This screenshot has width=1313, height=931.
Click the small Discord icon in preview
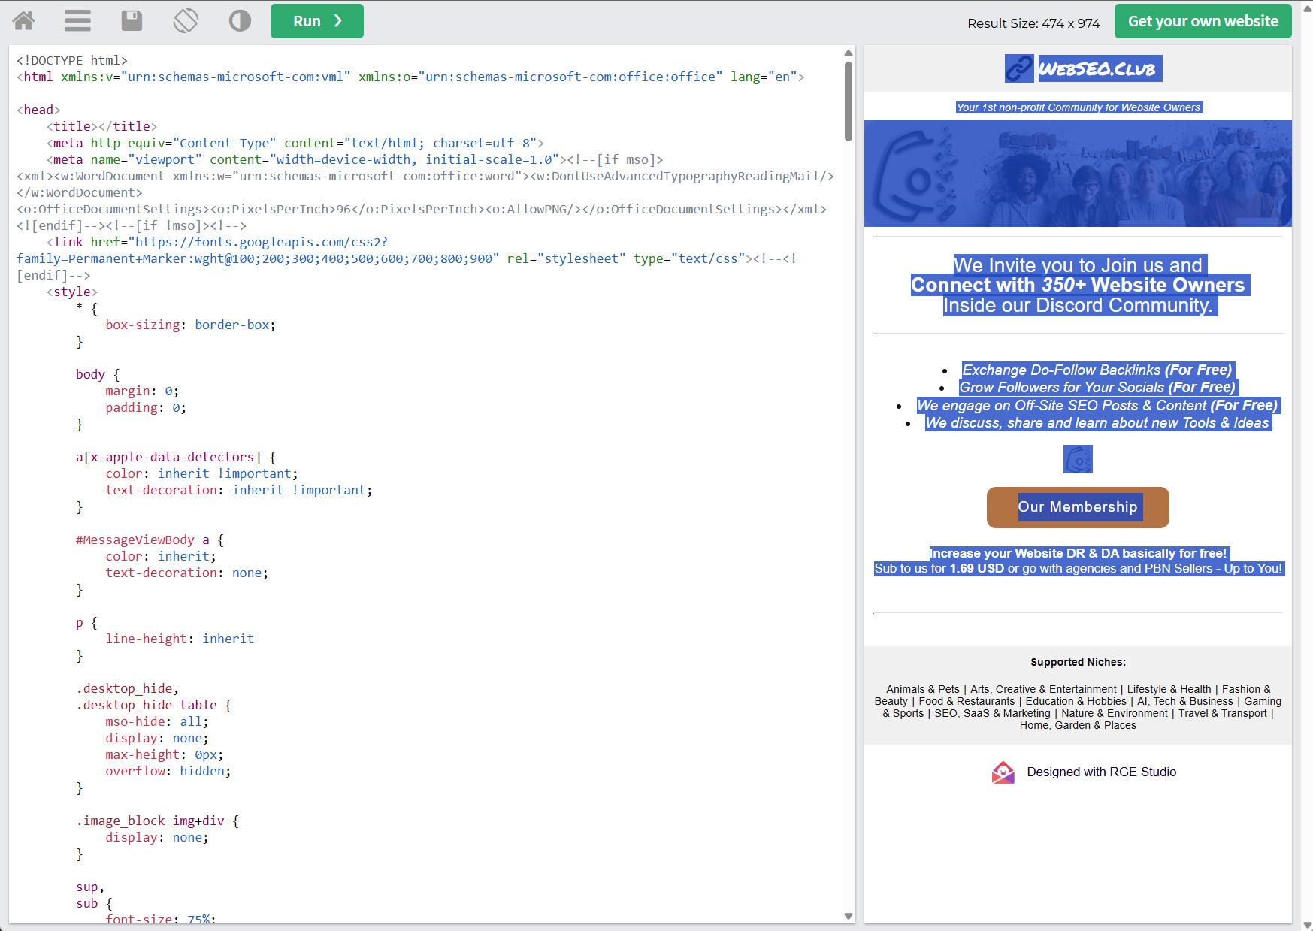pyautogui.click(x=1078, y=459)
